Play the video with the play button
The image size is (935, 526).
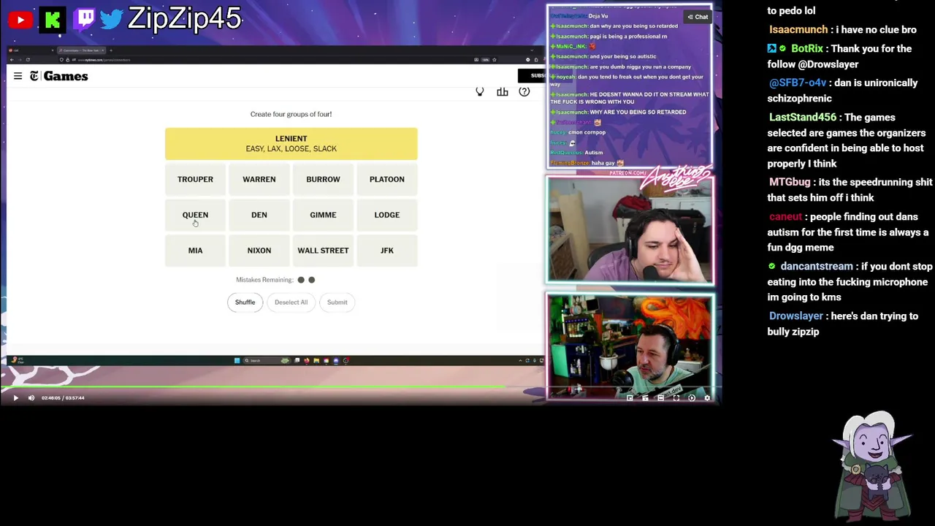15,398
